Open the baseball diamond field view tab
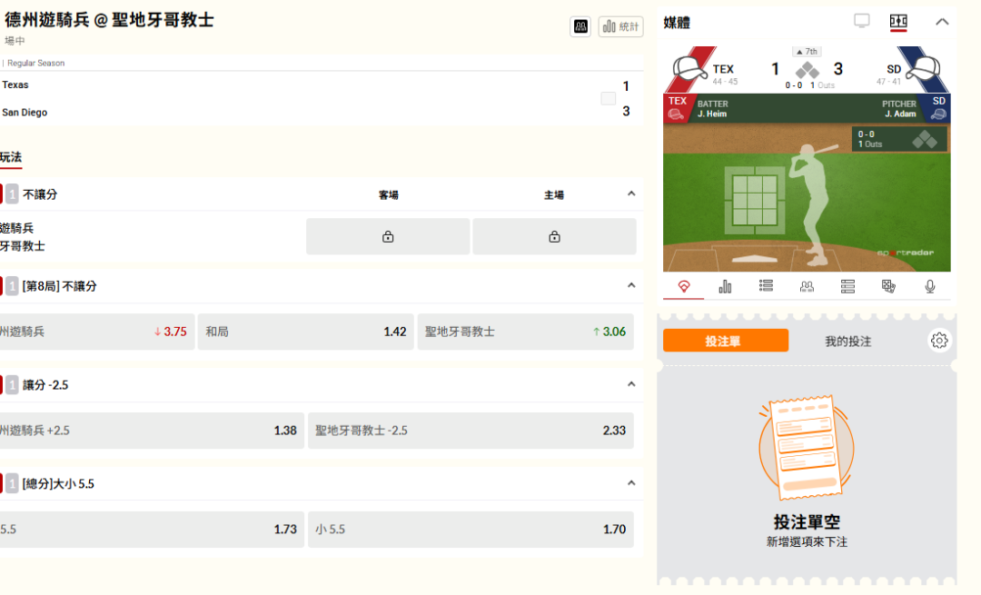Image resolution: width=981 pixels, height=595 pixels. pyautogui.click(x=684, y=286)
